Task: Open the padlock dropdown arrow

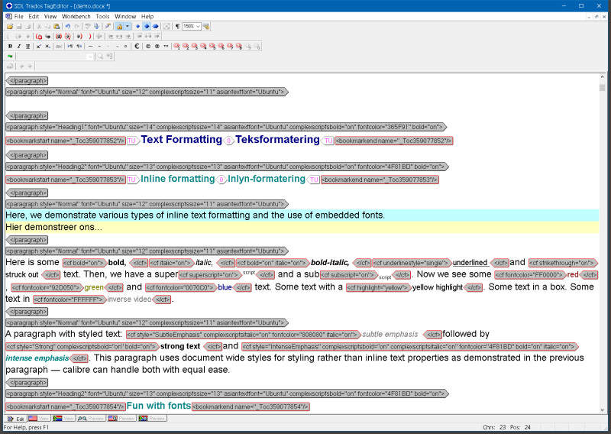Action: tap(128, 27)
